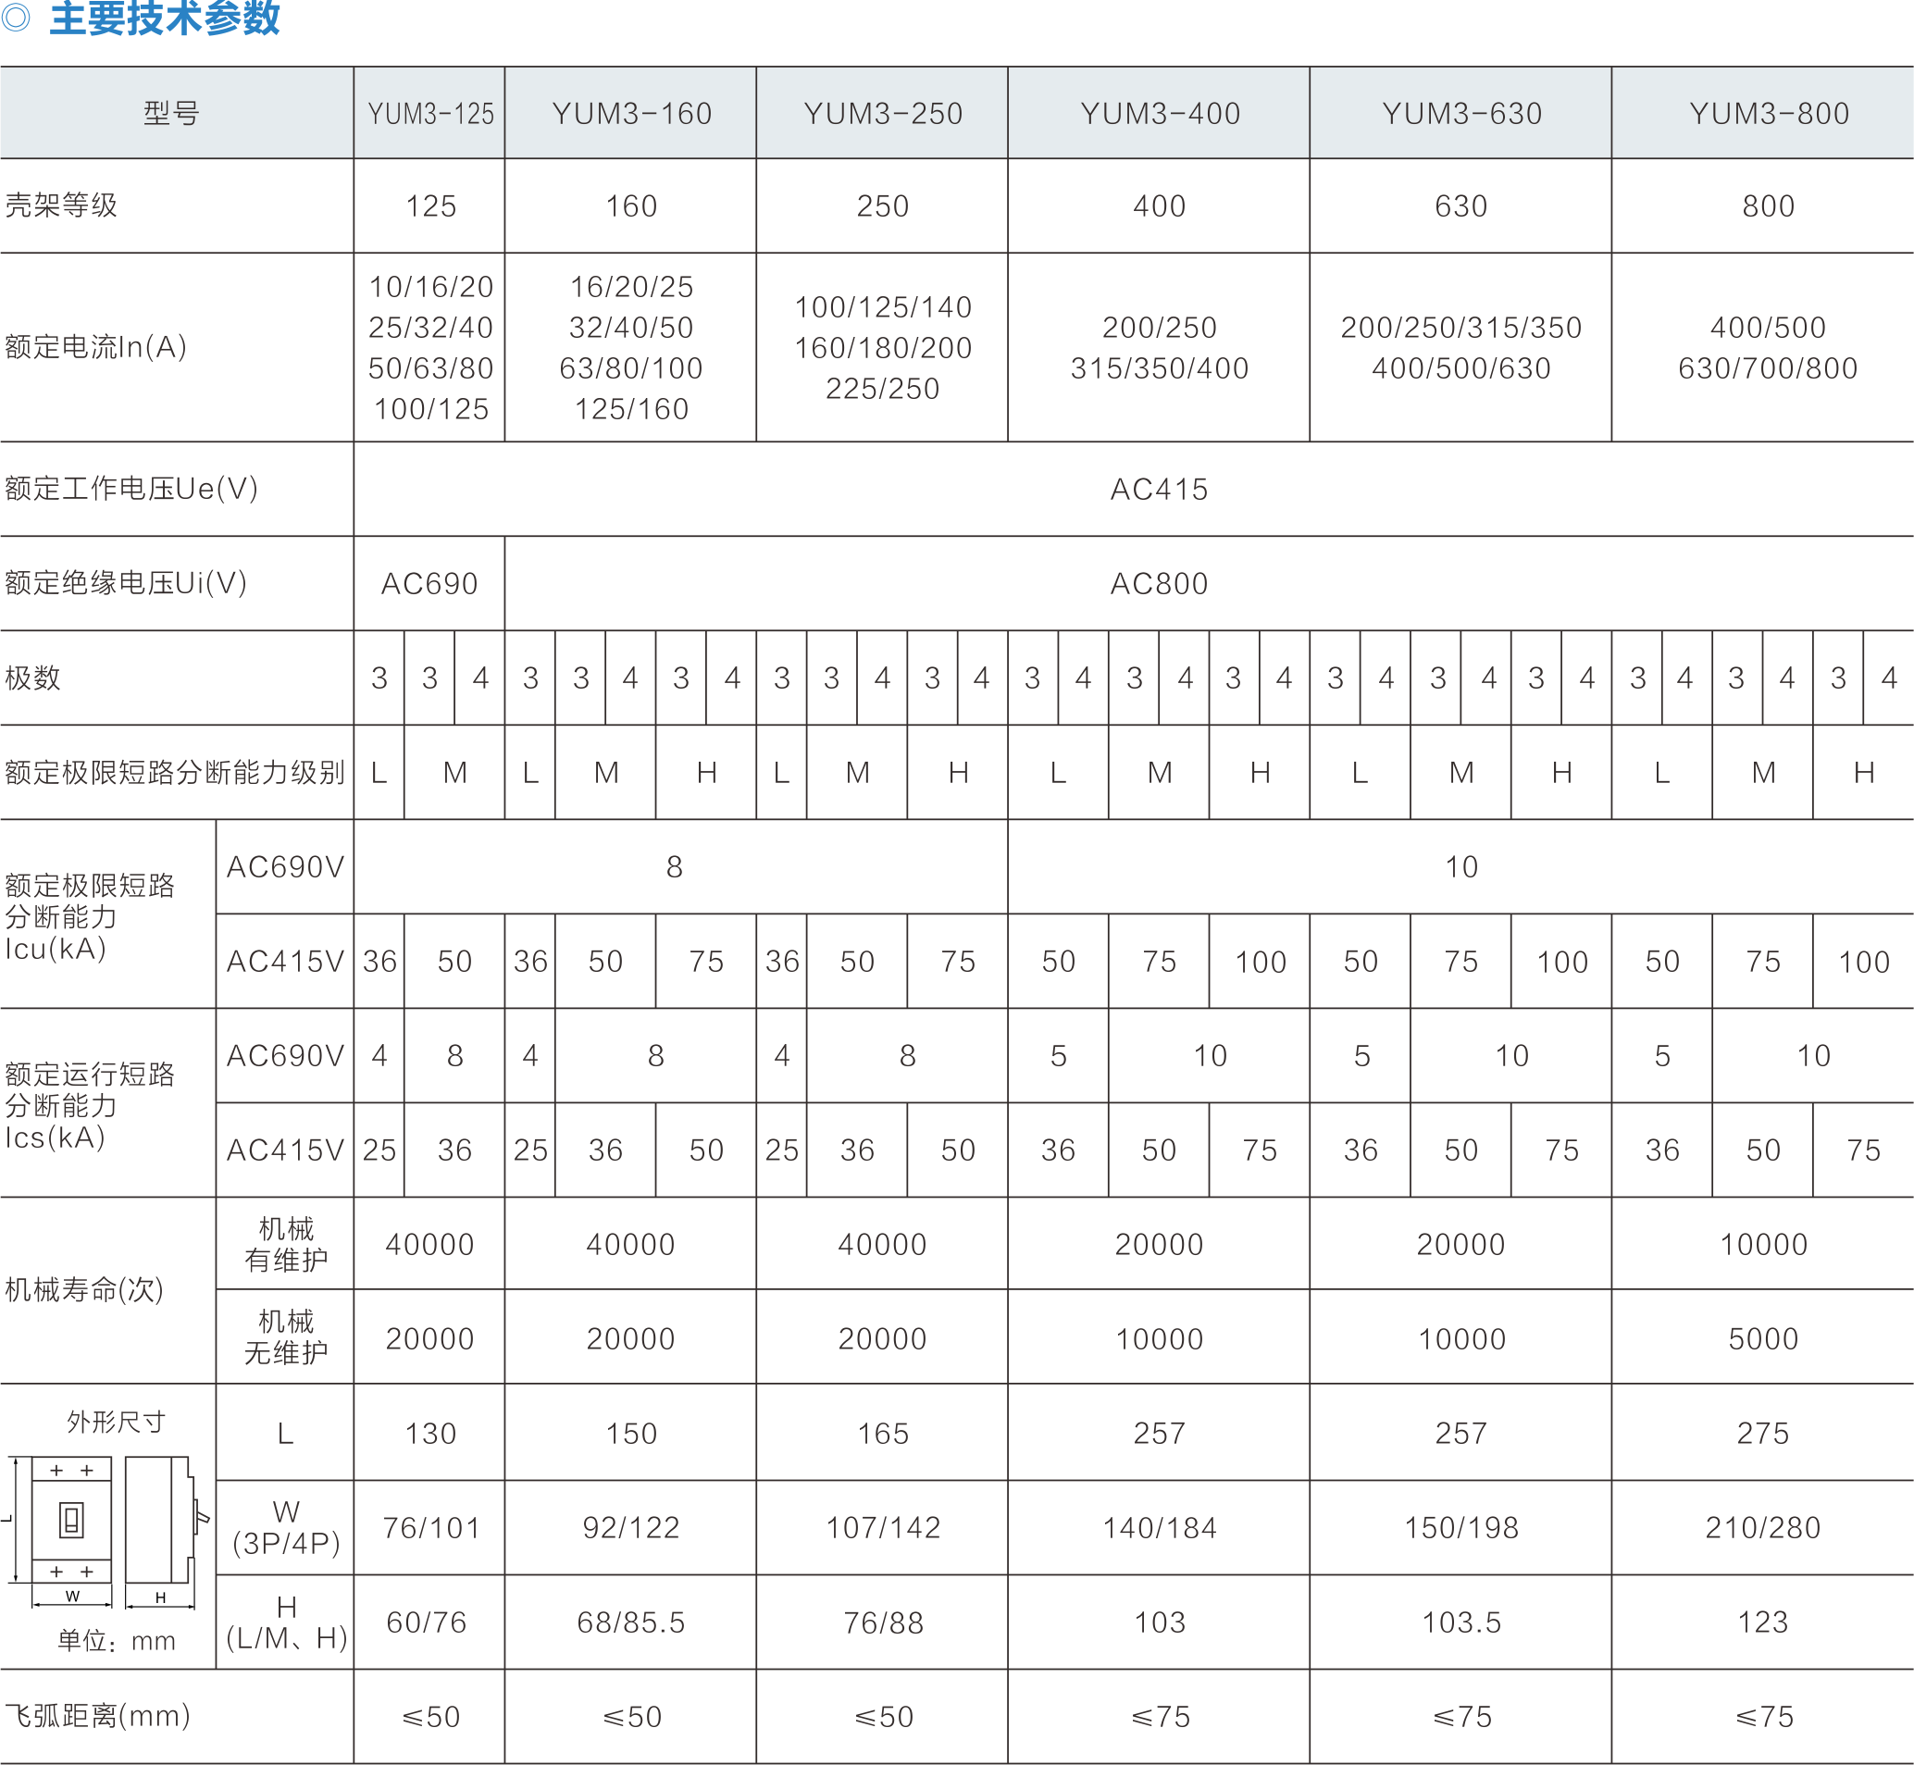
Task: Select the YUM3-400 column header
Action: (x=1160, y=114)
